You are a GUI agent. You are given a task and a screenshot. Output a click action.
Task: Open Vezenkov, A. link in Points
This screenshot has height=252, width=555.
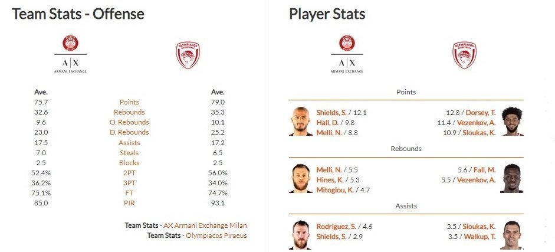pos(476,123)
